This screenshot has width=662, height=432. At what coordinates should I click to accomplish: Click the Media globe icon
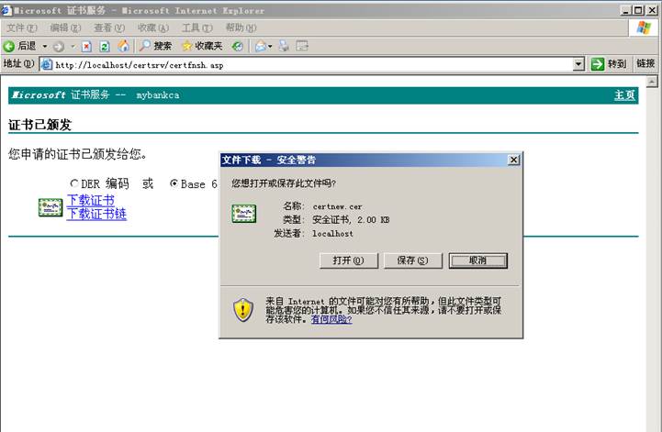click(238, 46)
